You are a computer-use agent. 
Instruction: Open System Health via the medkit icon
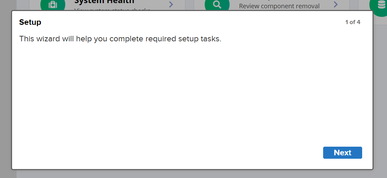tap(53, 5)
